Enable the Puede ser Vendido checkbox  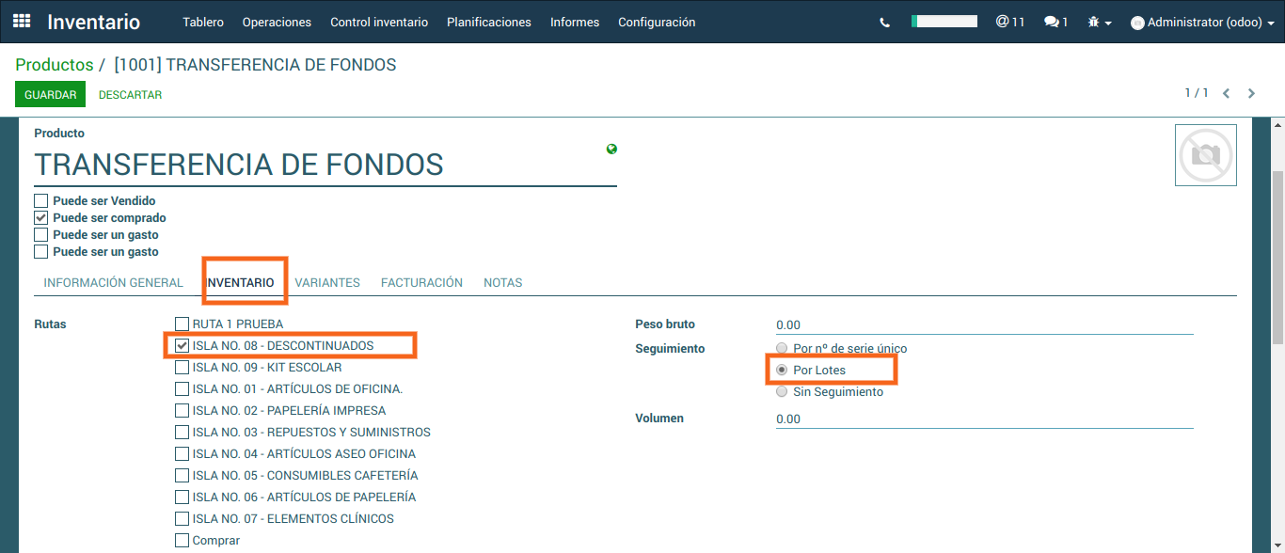coord(41,201)
